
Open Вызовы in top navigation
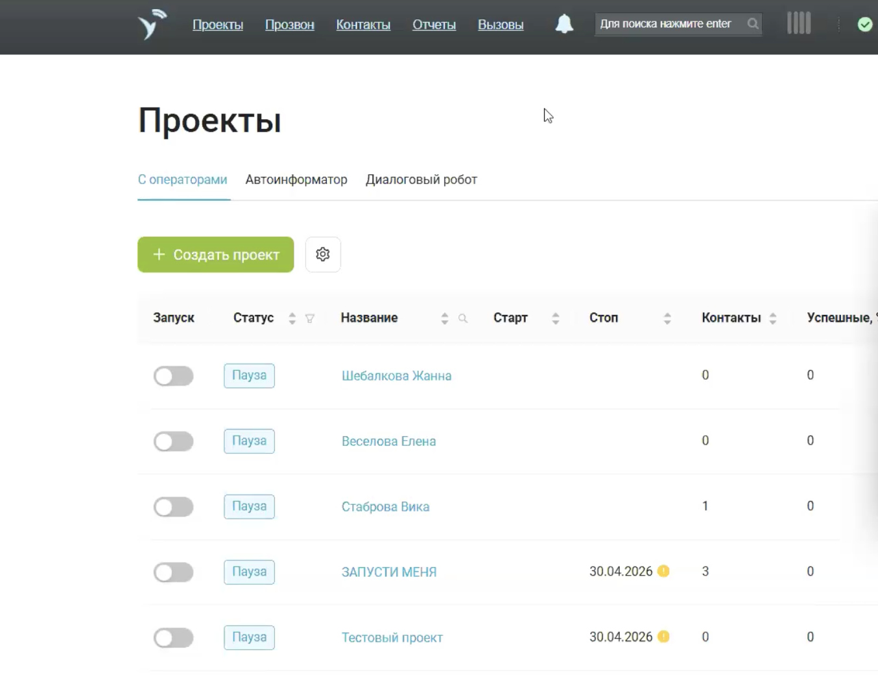coord(501,25)
